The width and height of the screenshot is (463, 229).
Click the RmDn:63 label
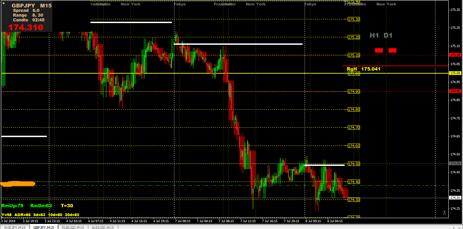tap(41, 206)
